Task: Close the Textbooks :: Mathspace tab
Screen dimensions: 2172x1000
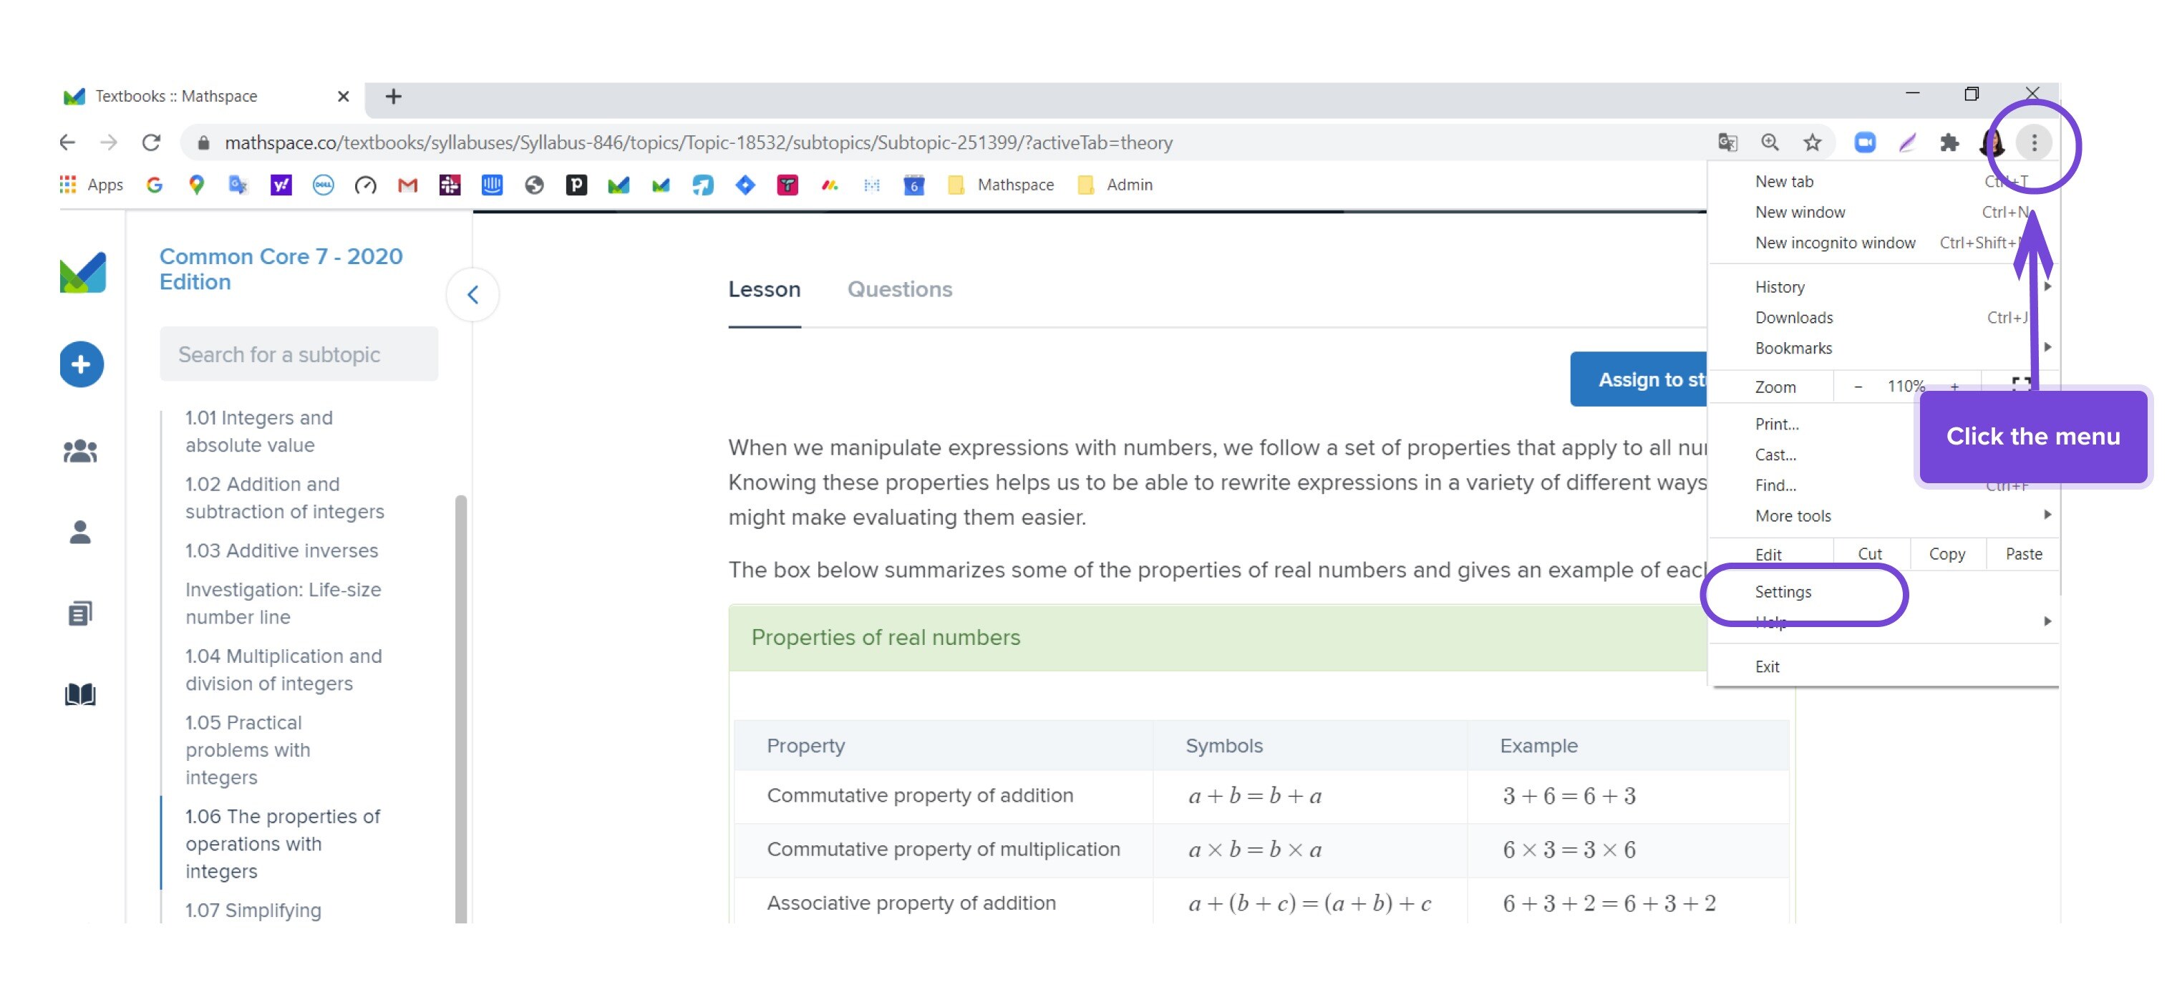Action: click(343, 96)
